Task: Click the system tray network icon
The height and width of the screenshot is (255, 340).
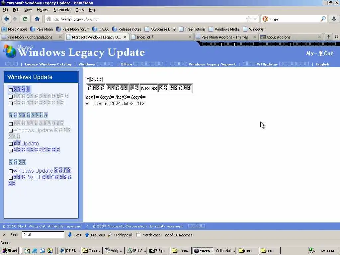Action: 312,251
